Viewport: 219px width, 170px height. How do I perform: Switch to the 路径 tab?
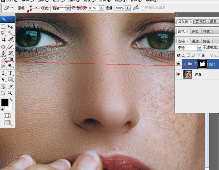[x=206, y=41]
